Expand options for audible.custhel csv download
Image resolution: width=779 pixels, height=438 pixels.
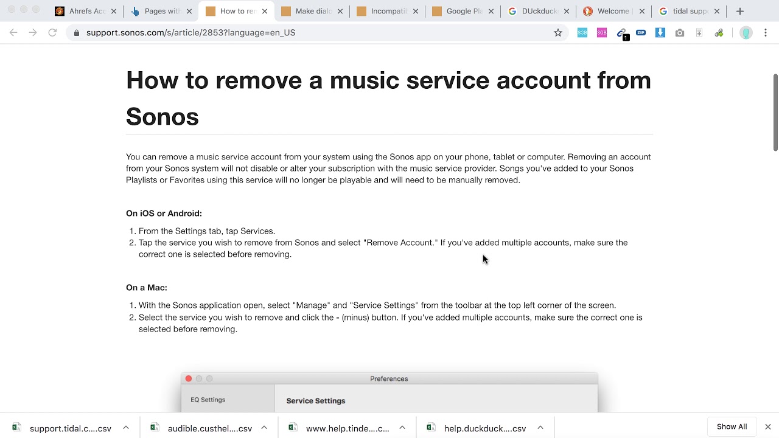(x=264, y=428)
